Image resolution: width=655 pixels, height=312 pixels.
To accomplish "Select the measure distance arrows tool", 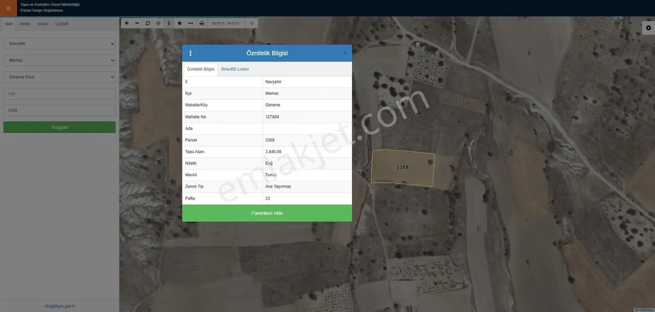I will click(x=191, y=23).
